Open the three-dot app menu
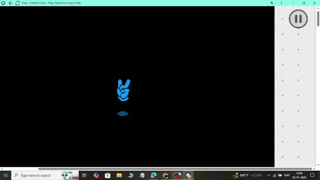 281,3
